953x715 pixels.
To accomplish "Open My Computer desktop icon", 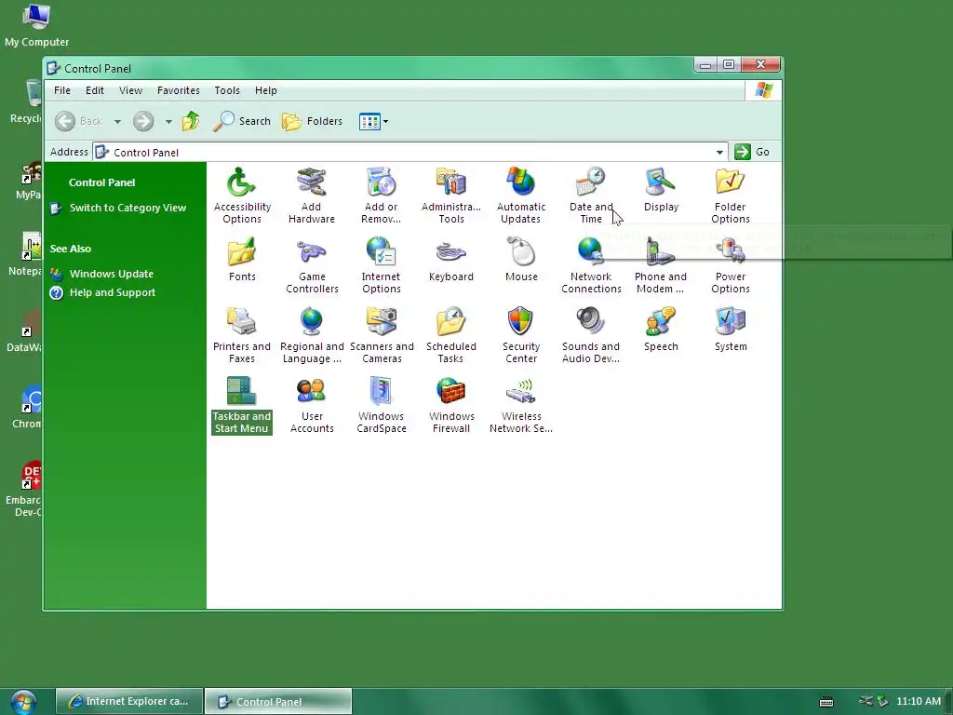I will click(x=36, y=25).
